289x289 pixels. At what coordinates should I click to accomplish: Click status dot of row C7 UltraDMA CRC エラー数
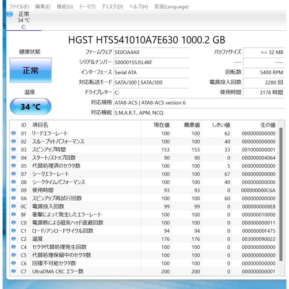pyautogui.click(x=13, y=271)
